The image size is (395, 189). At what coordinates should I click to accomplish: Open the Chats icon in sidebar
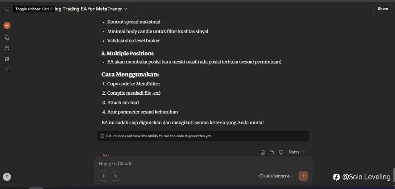click(x=7, y=37)
